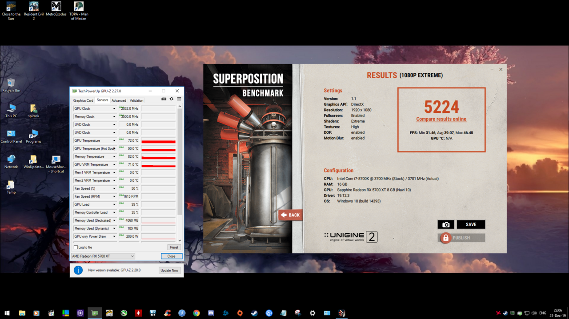Expand the Memory Clock sensor dropdown
This screenshot has height=319, width=569.
coord(114,116)
